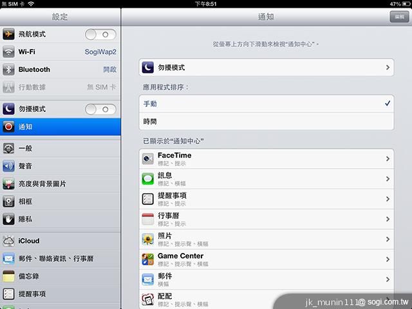Screen dimensions: 412x309
Task: Tap the Game Center app name text
Action: tap(180, 256)
